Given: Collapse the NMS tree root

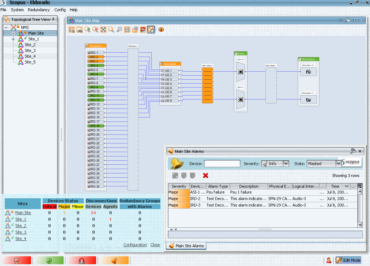Looking at the screenshot, I should (x=6, y=27).
